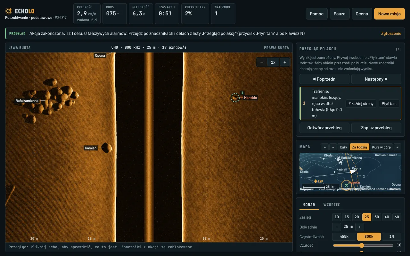The width and height of the screenshot is (410, 256).
Task: Open Pomoc help
Action: [317, 14]
